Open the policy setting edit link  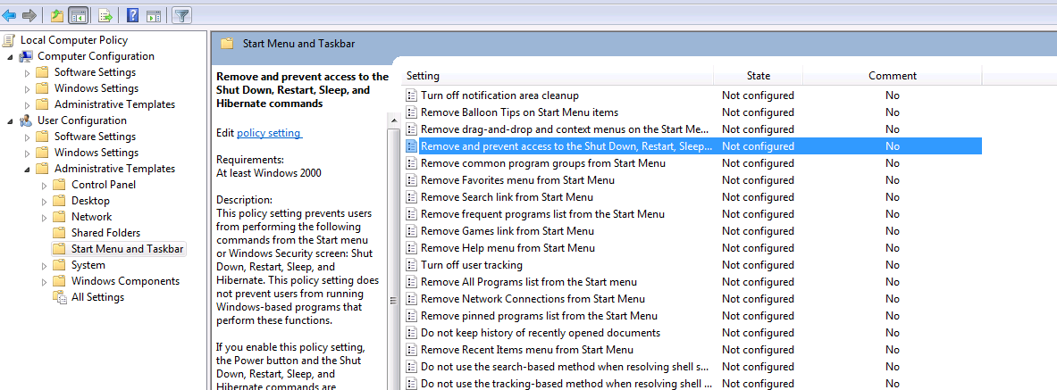[269, 133]
